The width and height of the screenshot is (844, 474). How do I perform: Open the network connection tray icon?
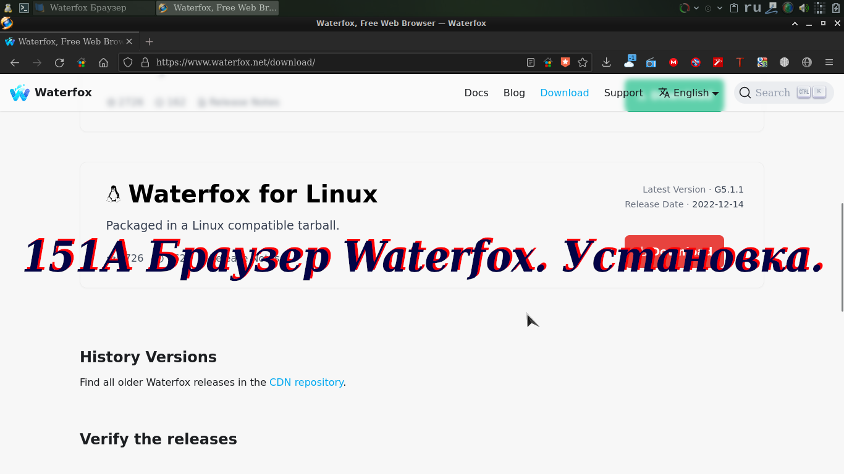771,8
